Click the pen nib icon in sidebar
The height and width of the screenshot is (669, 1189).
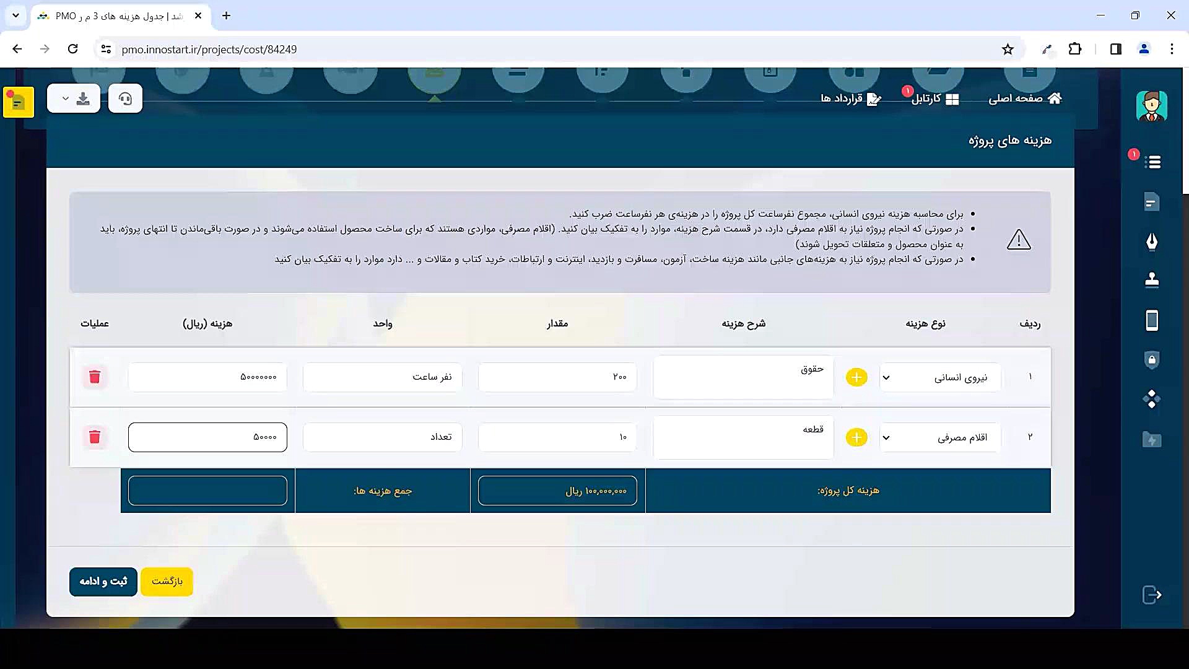(x=1151, y=241)
